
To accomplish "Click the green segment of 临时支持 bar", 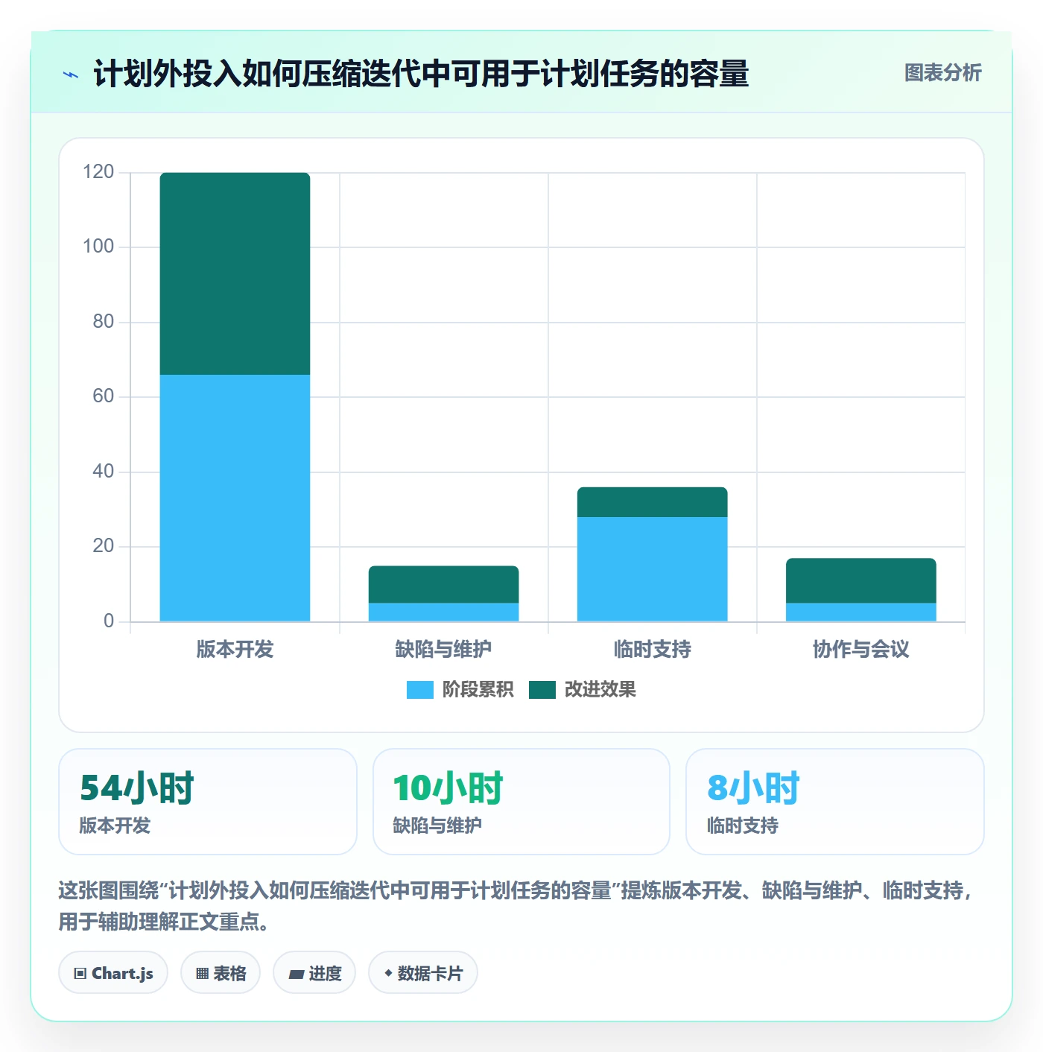I will point(652,502).
